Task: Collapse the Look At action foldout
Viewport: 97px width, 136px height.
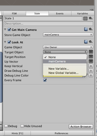Action: pyautogui.click(x=5, y=42)
